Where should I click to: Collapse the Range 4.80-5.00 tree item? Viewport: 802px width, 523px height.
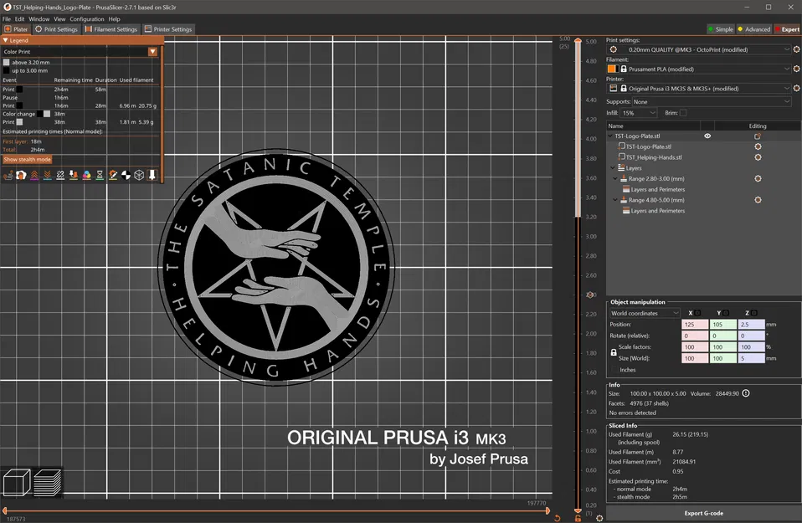click(x=615, y=200)
